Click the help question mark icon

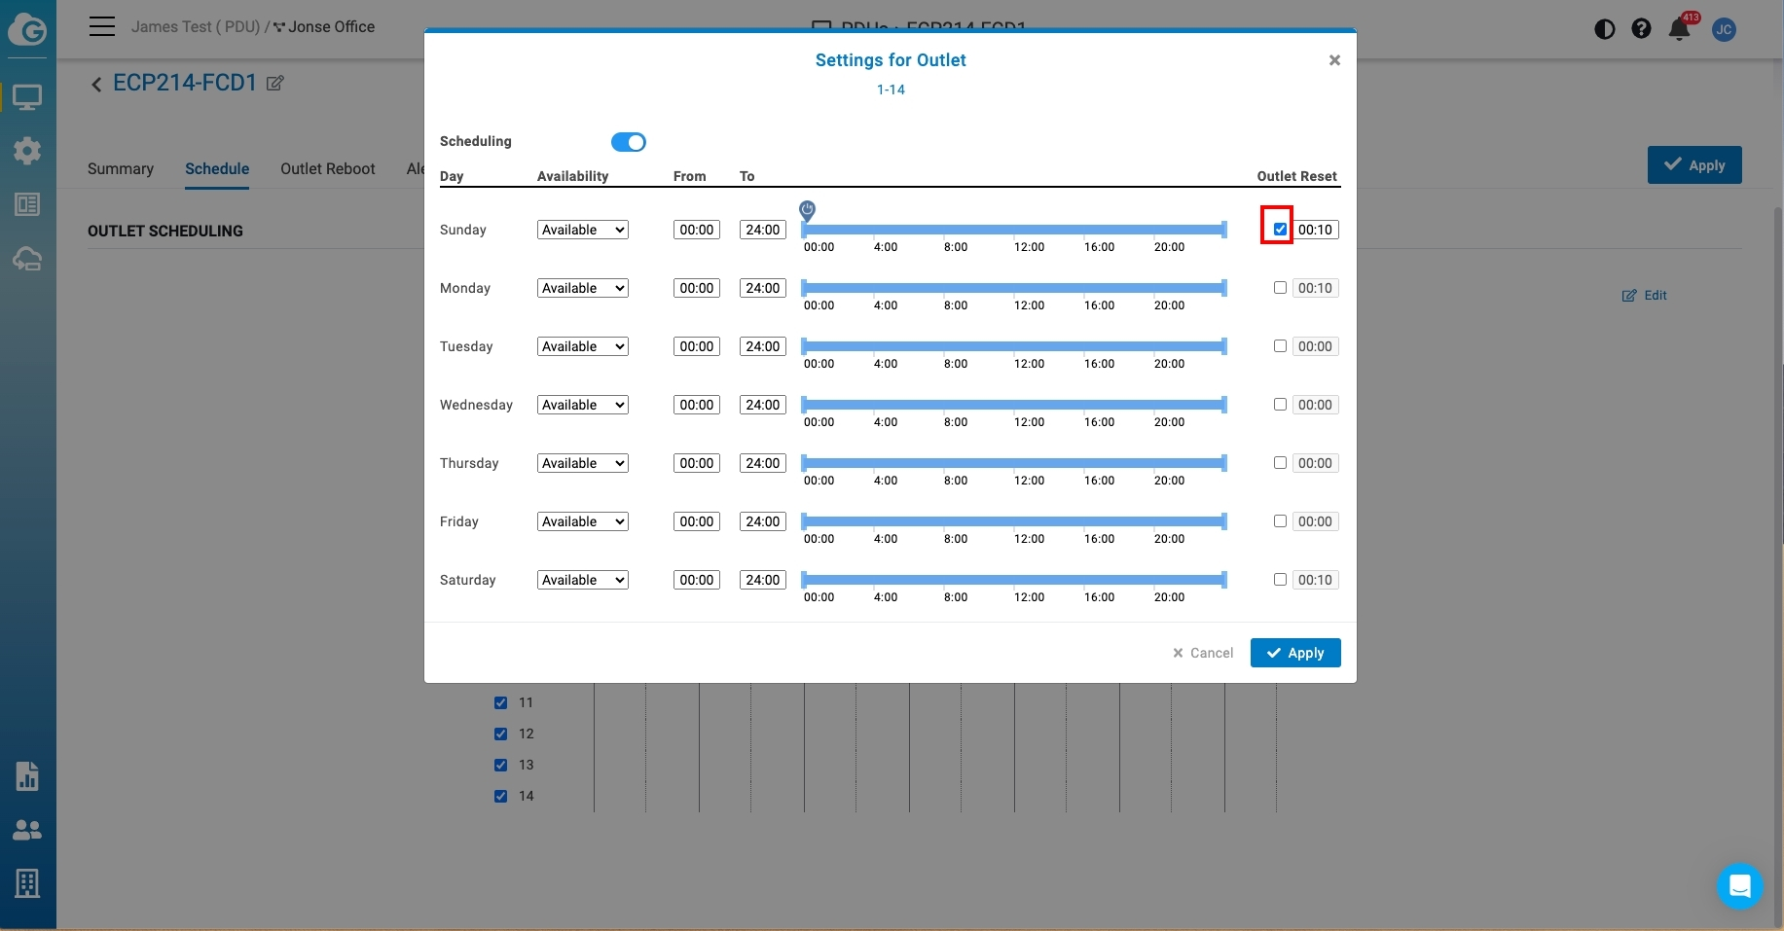[1641, 29]
